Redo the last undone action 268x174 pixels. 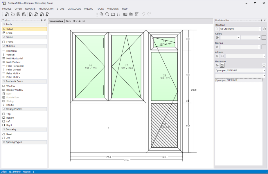(149, 14)
